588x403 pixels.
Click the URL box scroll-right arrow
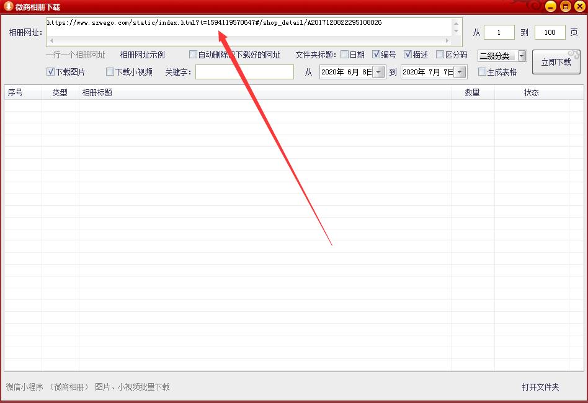[x=447, y=40]
